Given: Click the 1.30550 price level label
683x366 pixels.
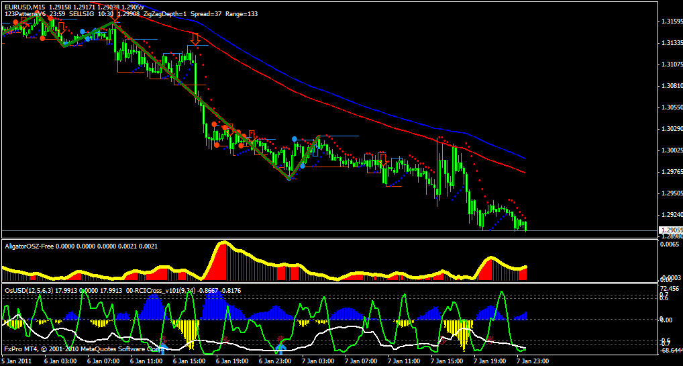Looking at the screenshot, I should (x=671, y=107).
